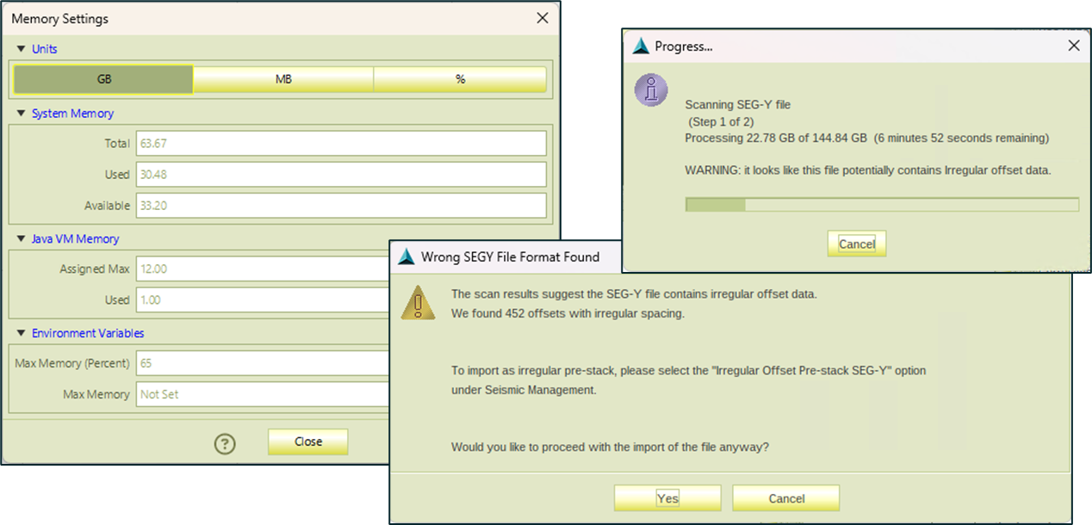This screenshot has width=1092, height=525.
Task: Collapse the System Memory section
Action: [x=22, y=114]
